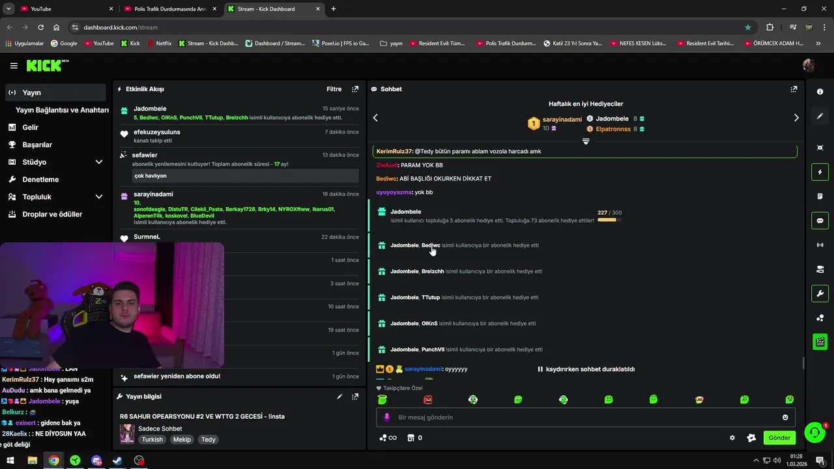
Task: Click the Tedy tag
Action: coord(208,440)
